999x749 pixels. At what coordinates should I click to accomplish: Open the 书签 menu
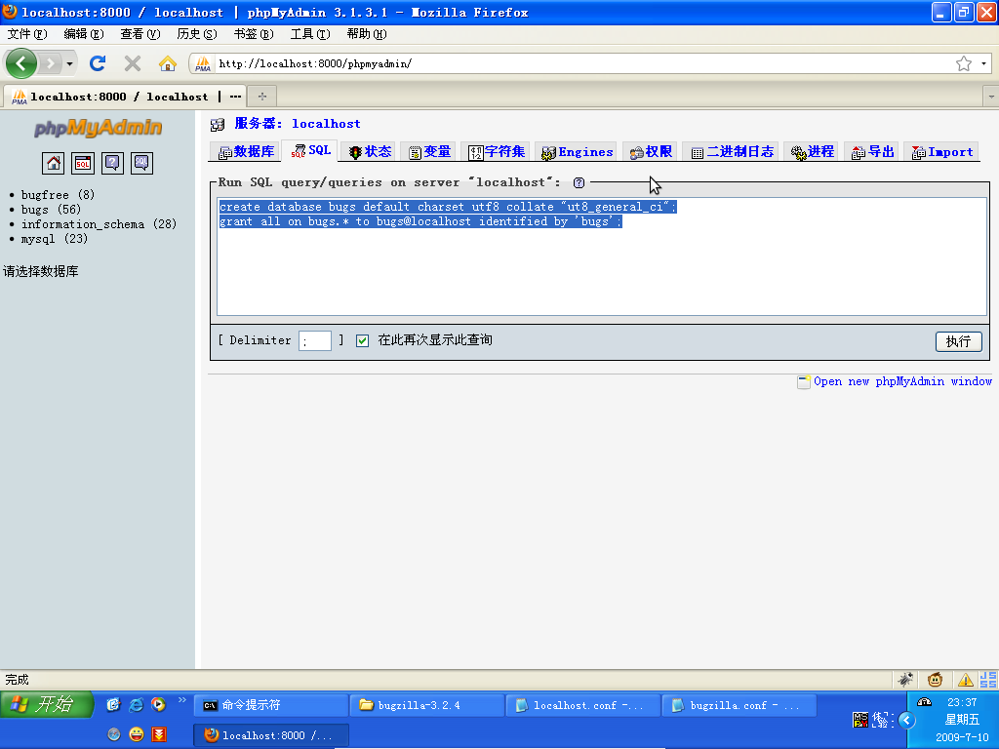[x=254, y=34]
